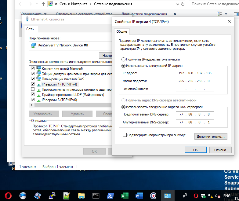Image resolution: width=239 pixels, height=201 pixels.
Task: Open Command Prompt from the taskbar
Action: tap(96, 196)
